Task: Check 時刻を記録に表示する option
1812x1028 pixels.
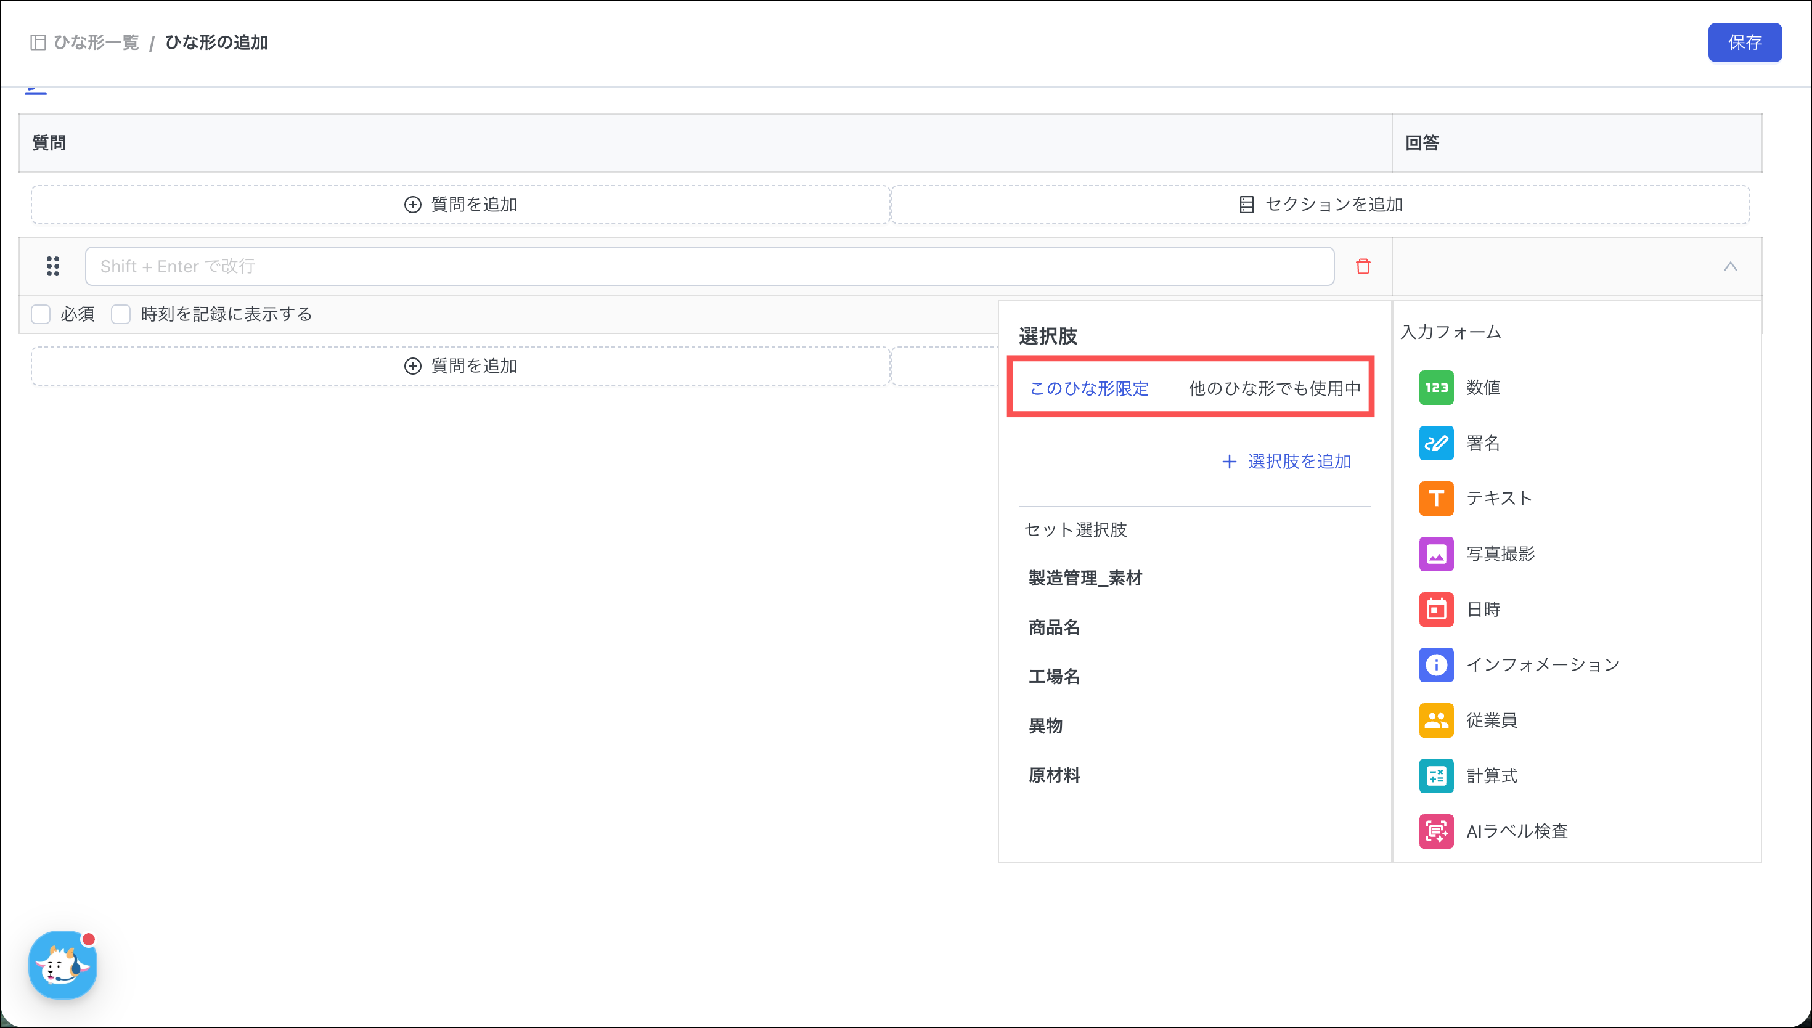Action: pyautogui.click(x=121, y=314)
